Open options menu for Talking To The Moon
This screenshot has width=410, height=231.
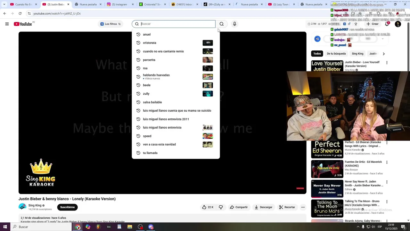click(387, 202)
